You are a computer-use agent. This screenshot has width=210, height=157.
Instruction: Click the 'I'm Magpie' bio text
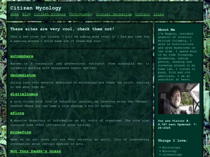pyautogui.click(x=177, y=57)
